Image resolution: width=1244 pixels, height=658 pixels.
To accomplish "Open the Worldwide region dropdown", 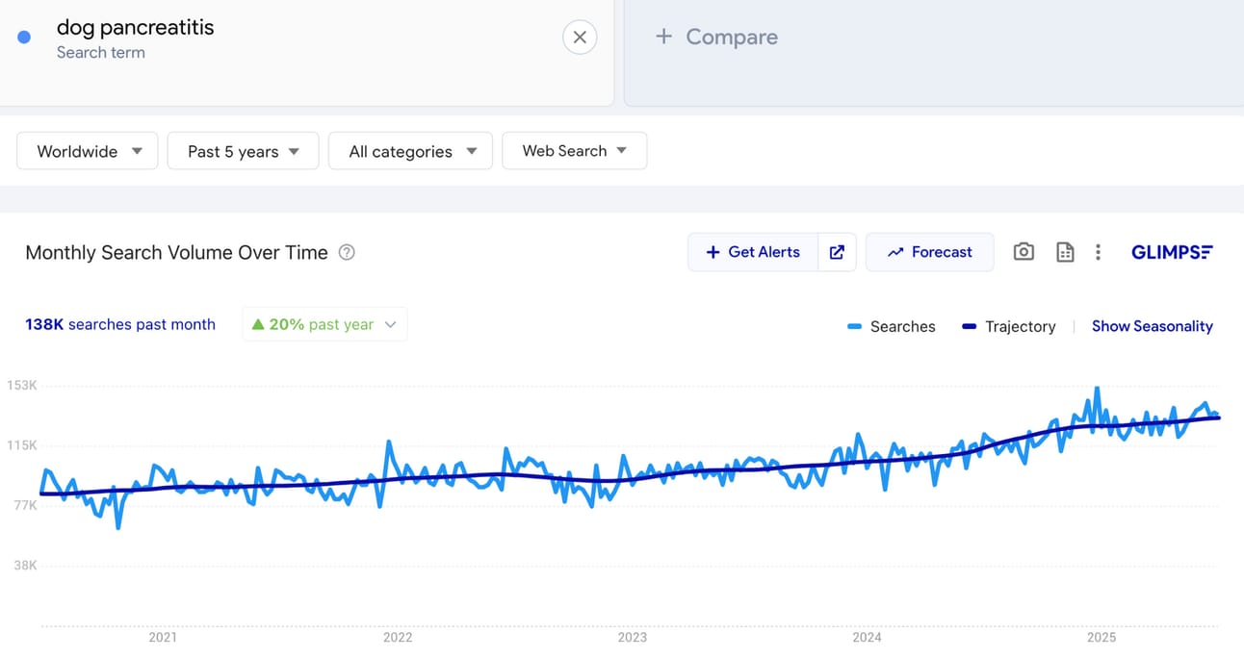I will click(x=88, y=151).
